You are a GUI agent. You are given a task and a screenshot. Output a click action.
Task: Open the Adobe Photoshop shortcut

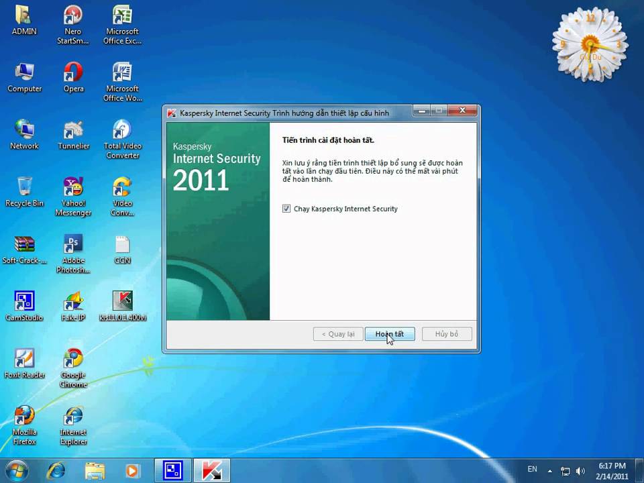pyautogui.click(x=73, y=254)
